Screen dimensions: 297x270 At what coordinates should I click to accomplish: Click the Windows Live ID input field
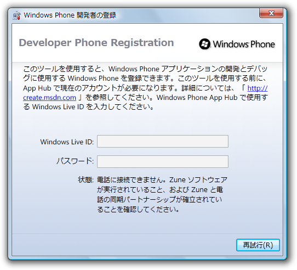[163, 141]
